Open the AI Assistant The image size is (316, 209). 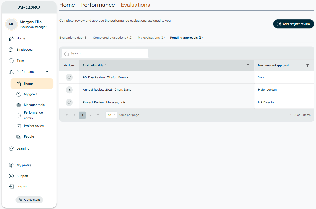(29, 200)
